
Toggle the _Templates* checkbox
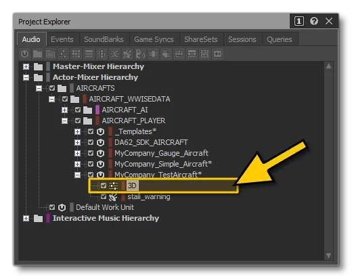pyautogui.click(x=91, y=131)
